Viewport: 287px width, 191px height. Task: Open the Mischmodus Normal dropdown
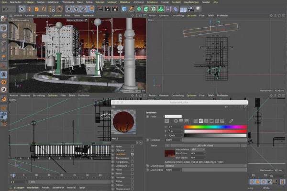point(206,166)
